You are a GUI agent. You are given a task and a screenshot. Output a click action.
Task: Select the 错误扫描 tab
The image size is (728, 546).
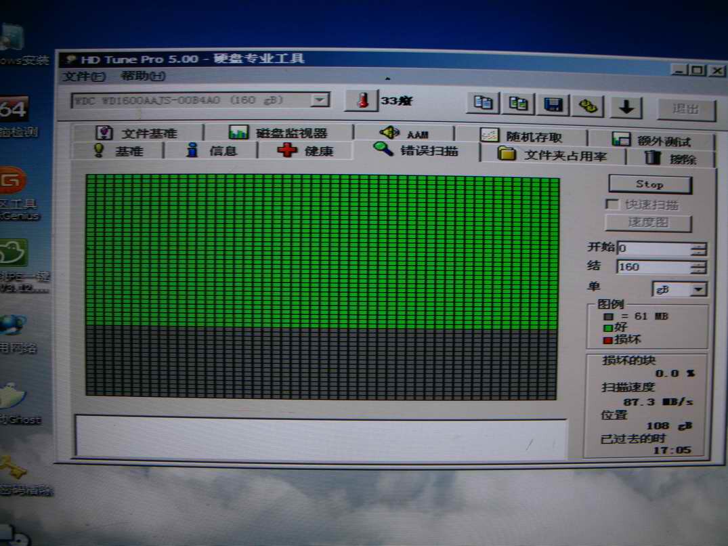pyautogui.click(x=416, y=150)
